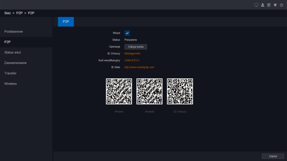
Task: Click the QR code icon in top bar
Action: tap(269, 5)
